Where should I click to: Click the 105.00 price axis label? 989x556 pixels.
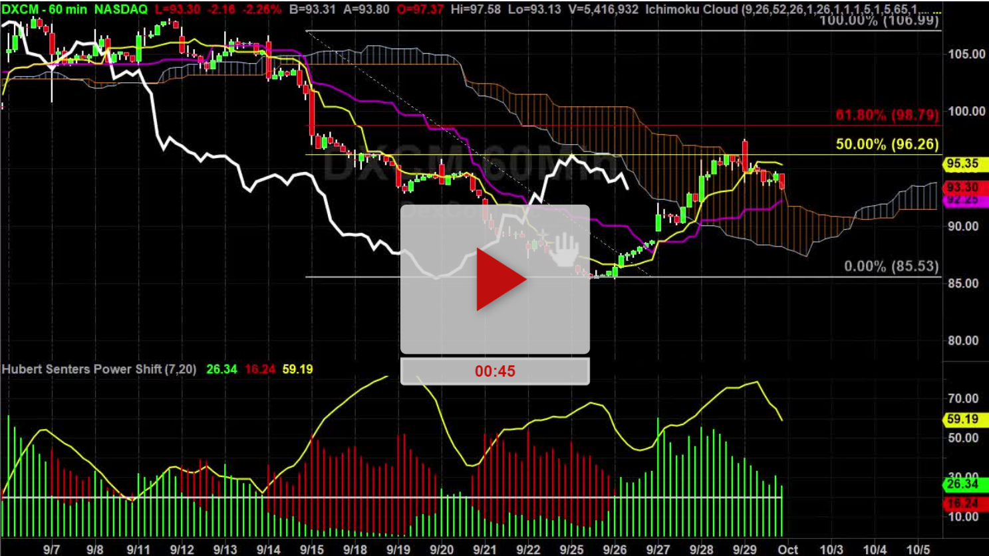(x=966, y=54)
